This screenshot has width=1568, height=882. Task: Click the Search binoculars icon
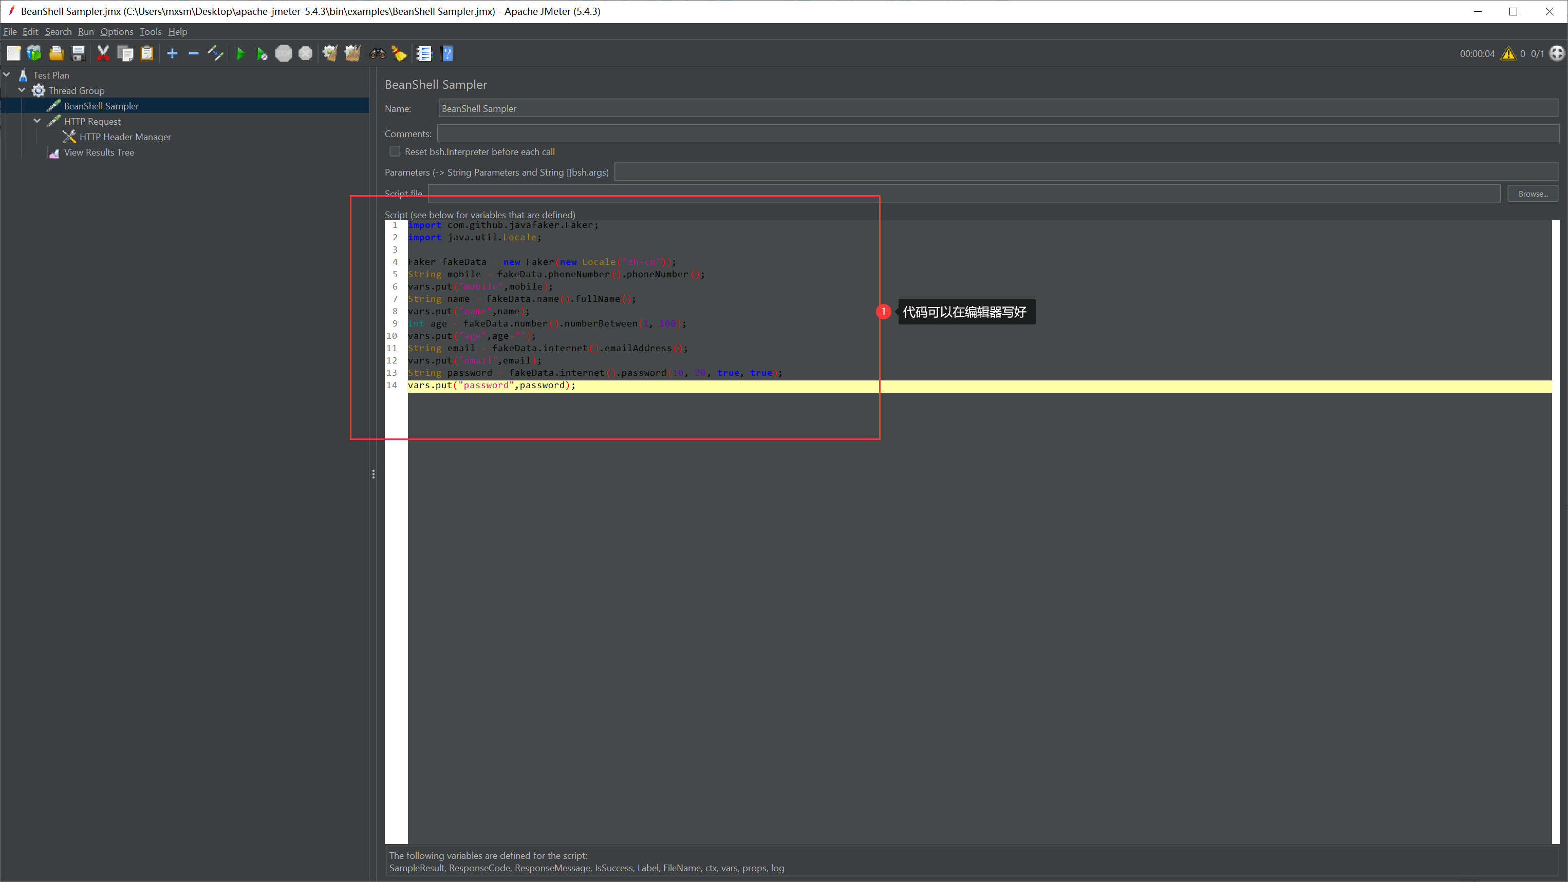pyautogui.click(x=378, y=53)
